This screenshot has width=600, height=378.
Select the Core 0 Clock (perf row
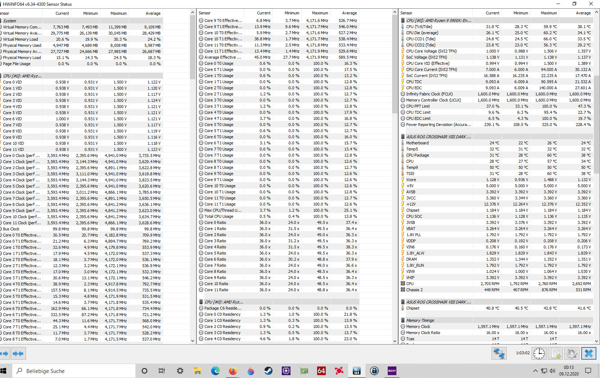[x=81, y=156]
